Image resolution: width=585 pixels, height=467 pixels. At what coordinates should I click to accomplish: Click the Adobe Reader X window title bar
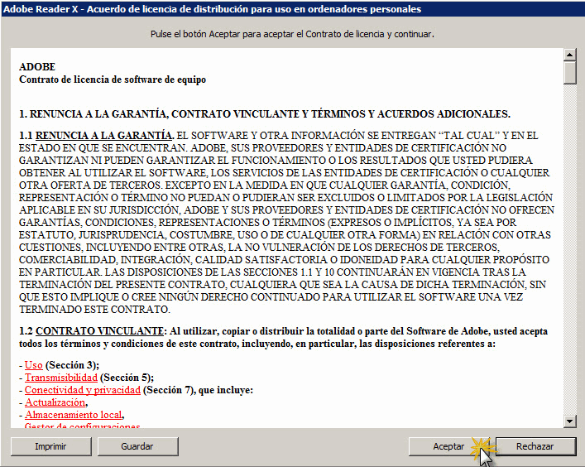[293, 9]
